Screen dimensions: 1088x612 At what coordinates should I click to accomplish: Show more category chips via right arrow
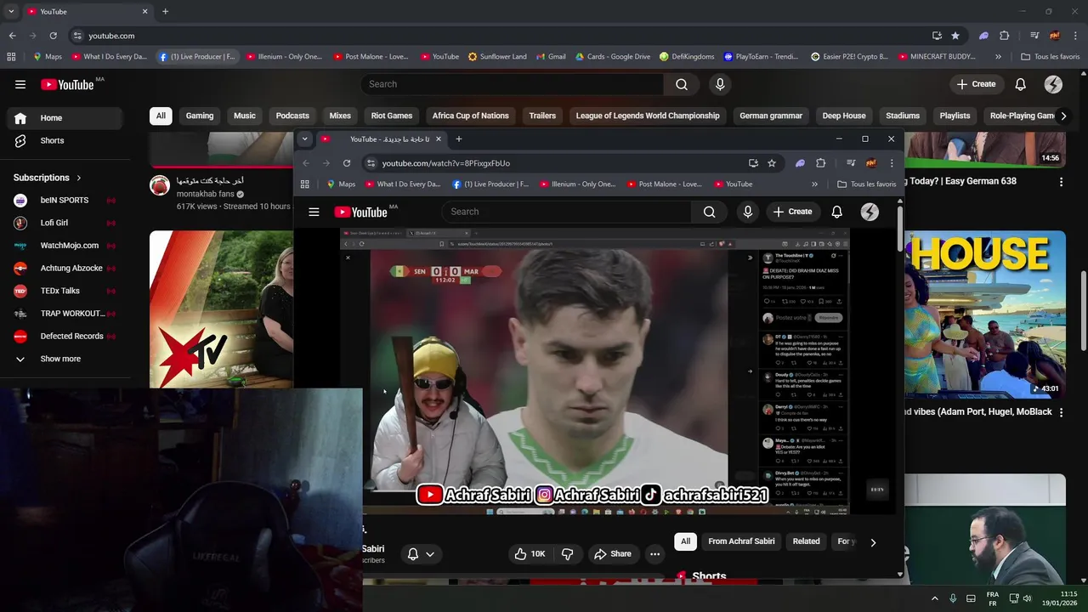coord(1062,116)
